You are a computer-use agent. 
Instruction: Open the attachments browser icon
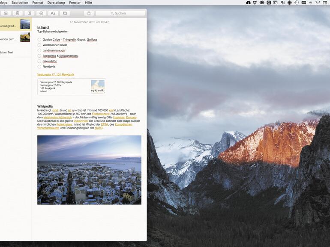[65, 13]
